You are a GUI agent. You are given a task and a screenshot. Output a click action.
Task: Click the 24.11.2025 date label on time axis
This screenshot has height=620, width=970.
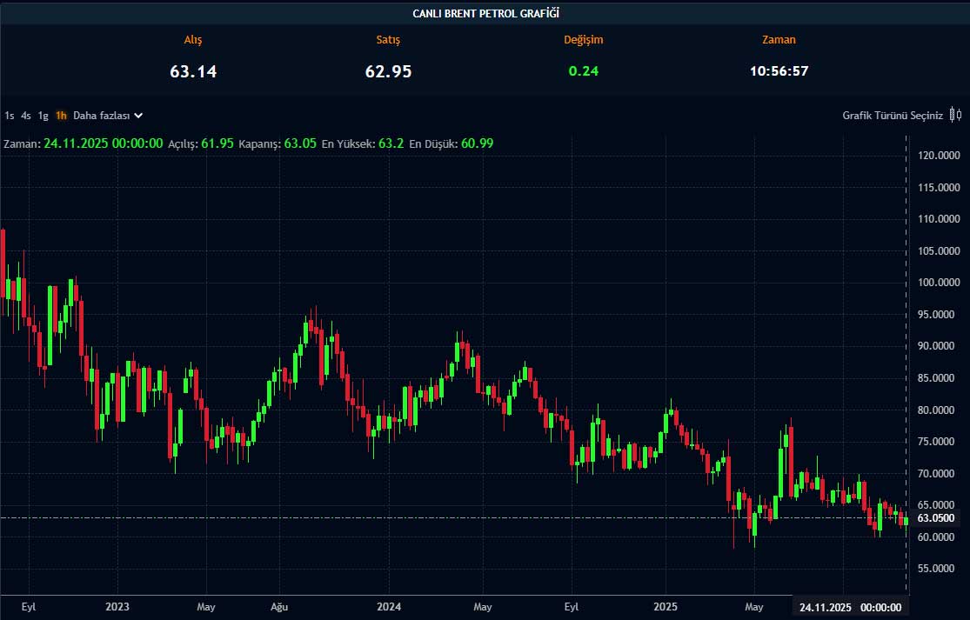point(825,607)
